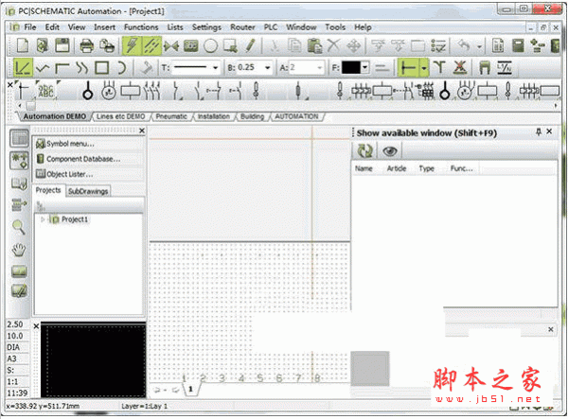The image size is (568, 419).
Task: Select the semicircle arc tool
Action: click(x=121, y=68)
